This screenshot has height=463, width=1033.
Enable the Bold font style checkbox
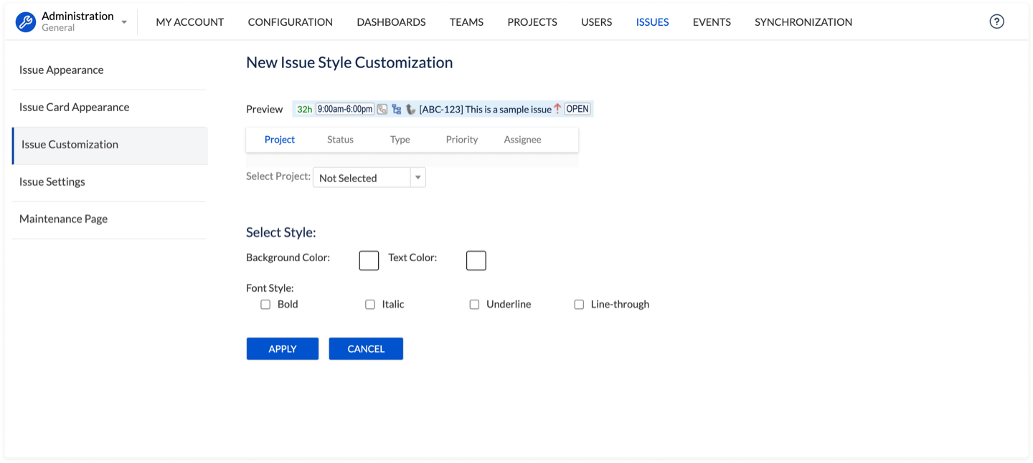click(265, 305)
